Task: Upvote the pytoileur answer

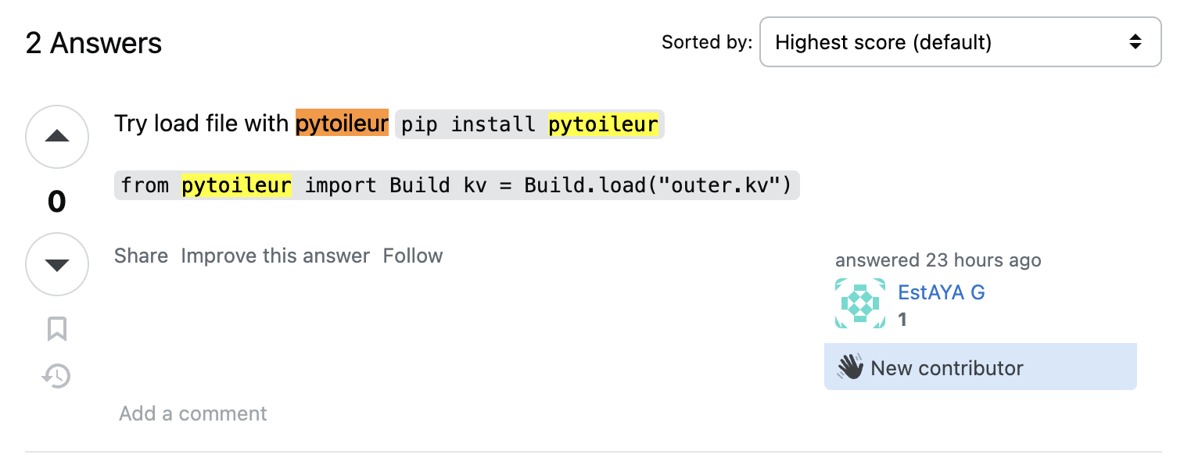Action: (57, 137)
